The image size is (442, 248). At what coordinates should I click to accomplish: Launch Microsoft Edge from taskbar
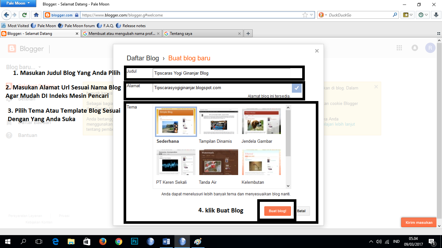55,241
